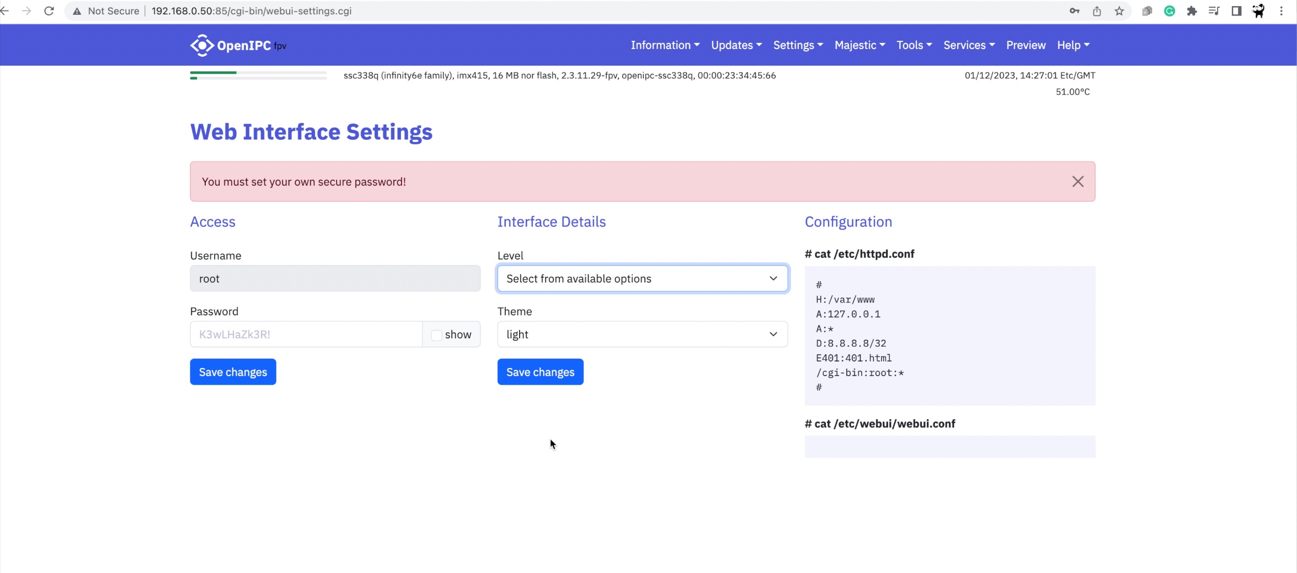Dismiss the secure password warning banner
This screenshot has height=573, width=1297.
pyautogui.click(x=1077, y=181)
